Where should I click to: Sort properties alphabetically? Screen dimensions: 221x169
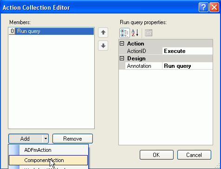(x=135, y=33)
